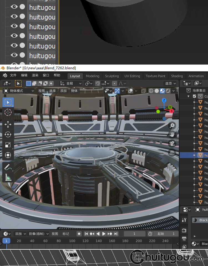Toggle the collection visibility checkbox

point(195,96)
